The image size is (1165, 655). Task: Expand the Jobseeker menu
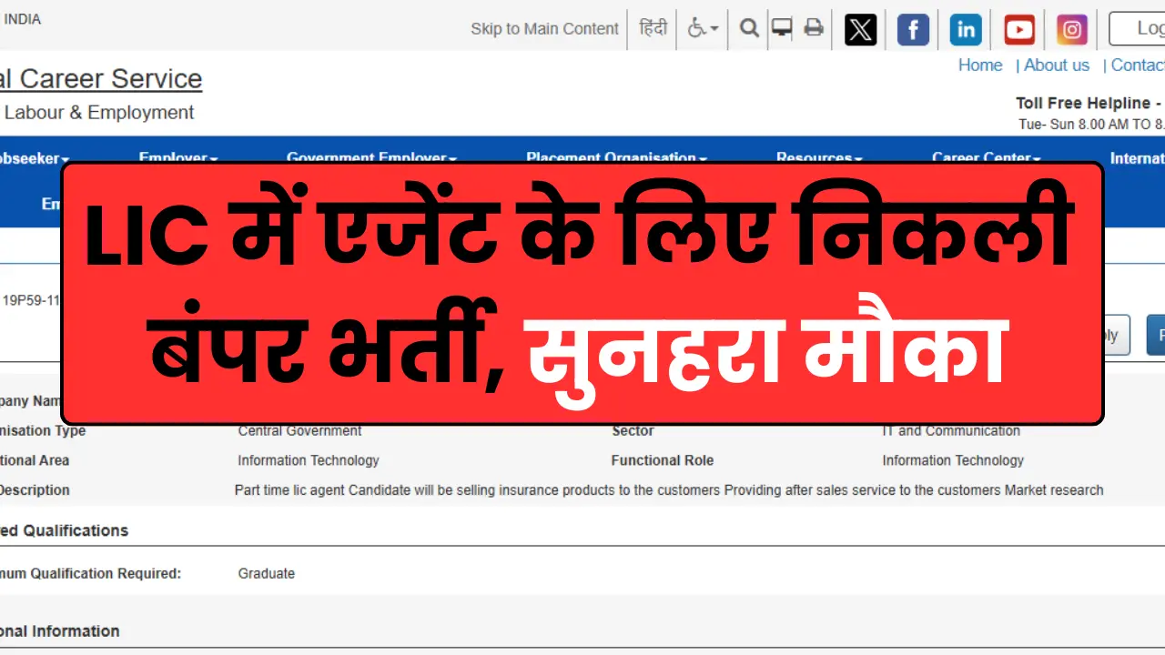click(35, 157)
